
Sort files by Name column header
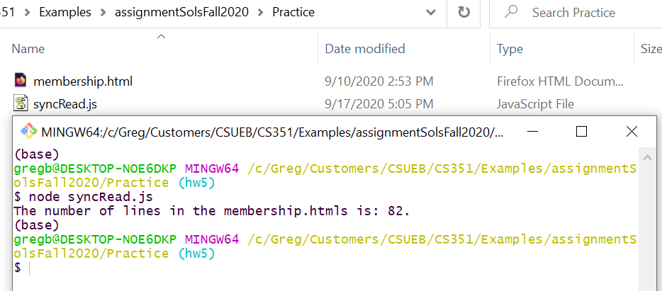click(28, 49)
